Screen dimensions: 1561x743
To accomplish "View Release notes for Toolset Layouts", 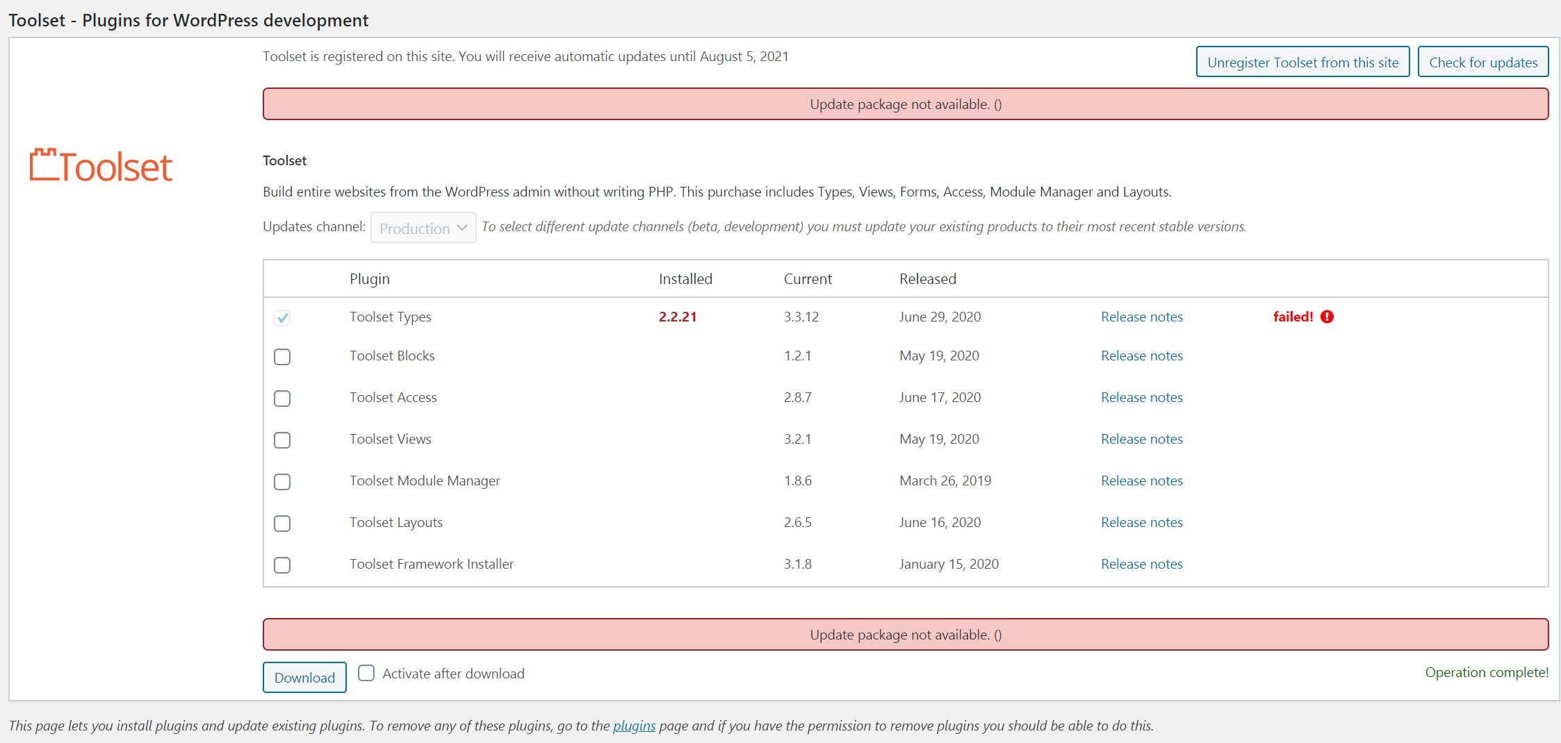I will pos(1141,522).
